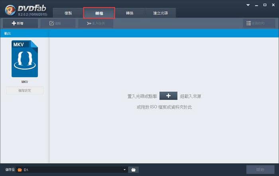The height and width of the screenshot is (176, 279).
Task: Click the DVDFab mascot logo icon
Action: [10, 10]
